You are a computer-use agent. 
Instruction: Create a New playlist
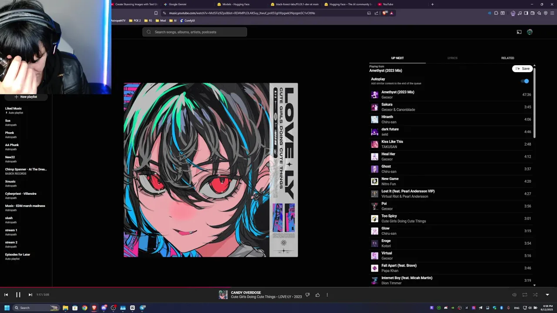coord(26,97)
